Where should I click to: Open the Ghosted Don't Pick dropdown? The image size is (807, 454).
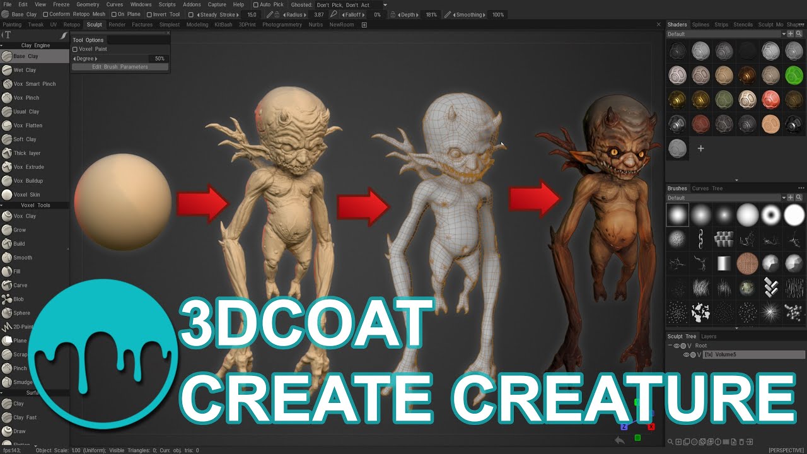click(352, 5)
